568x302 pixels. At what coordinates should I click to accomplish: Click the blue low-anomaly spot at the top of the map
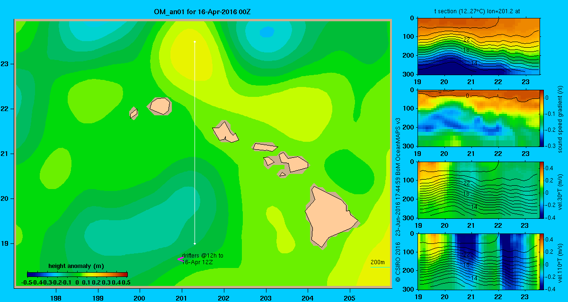(267, 32)
